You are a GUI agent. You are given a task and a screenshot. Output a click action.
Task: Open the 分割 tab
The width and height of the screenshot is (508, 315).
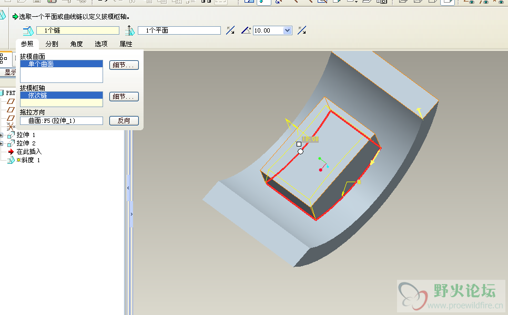52,44
